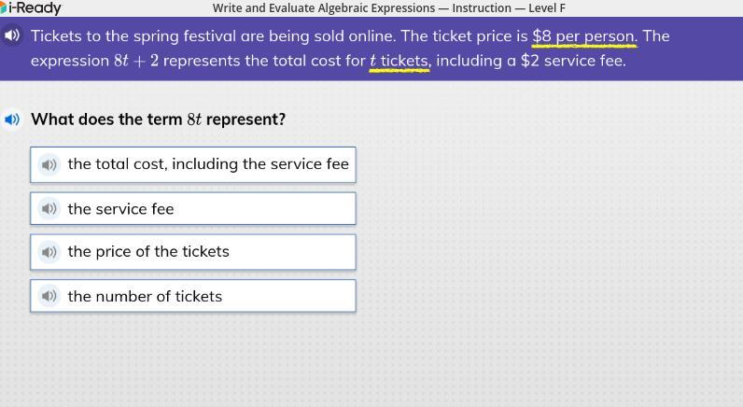The height and width of the screenshot is (407, 743).
Task: Play audio for number of tickets answer
Action: [x=49, y=296]
